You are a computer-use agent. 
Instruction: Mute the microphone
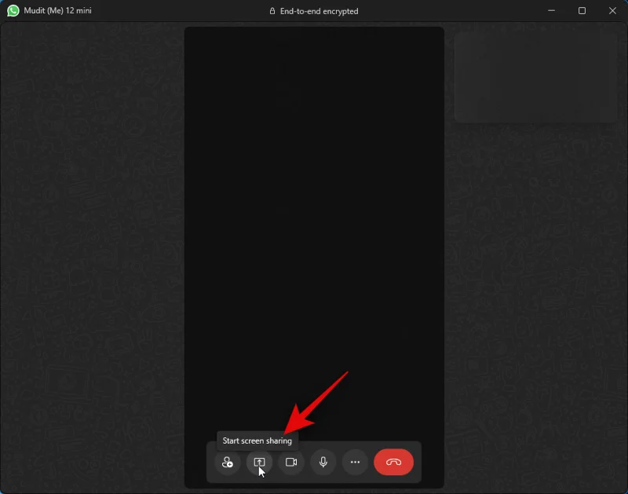coord(323,462)
